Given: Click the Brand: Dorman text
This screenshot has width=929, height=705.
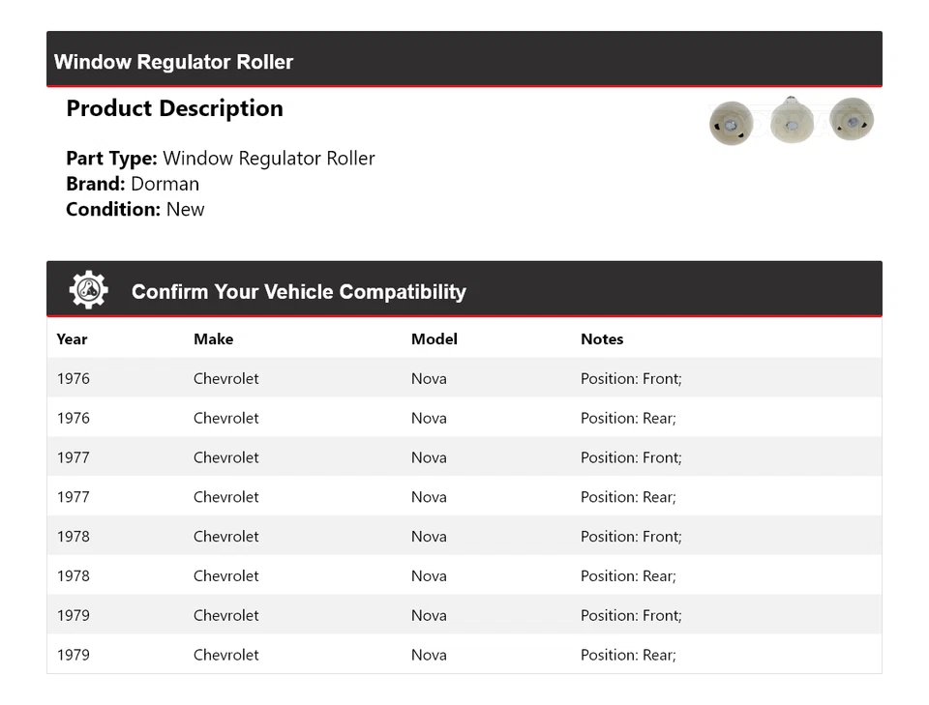Looking at the screenshot, I should tap(133, 184).
